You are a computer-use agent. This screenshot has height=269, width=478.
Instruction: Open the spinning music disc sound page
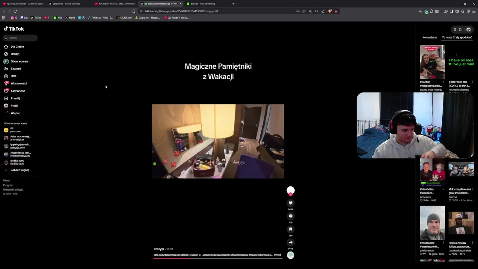tap(291, 255)
